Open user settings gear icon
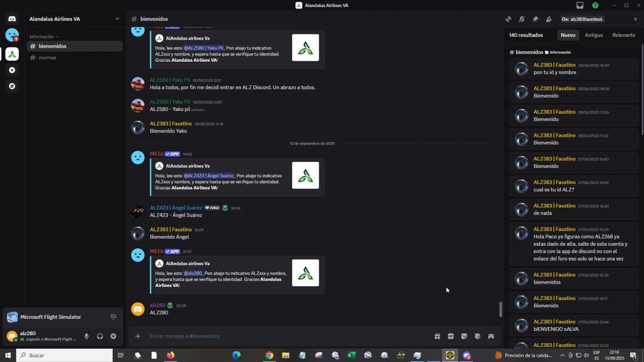644x362 pixels. point(113,336)
